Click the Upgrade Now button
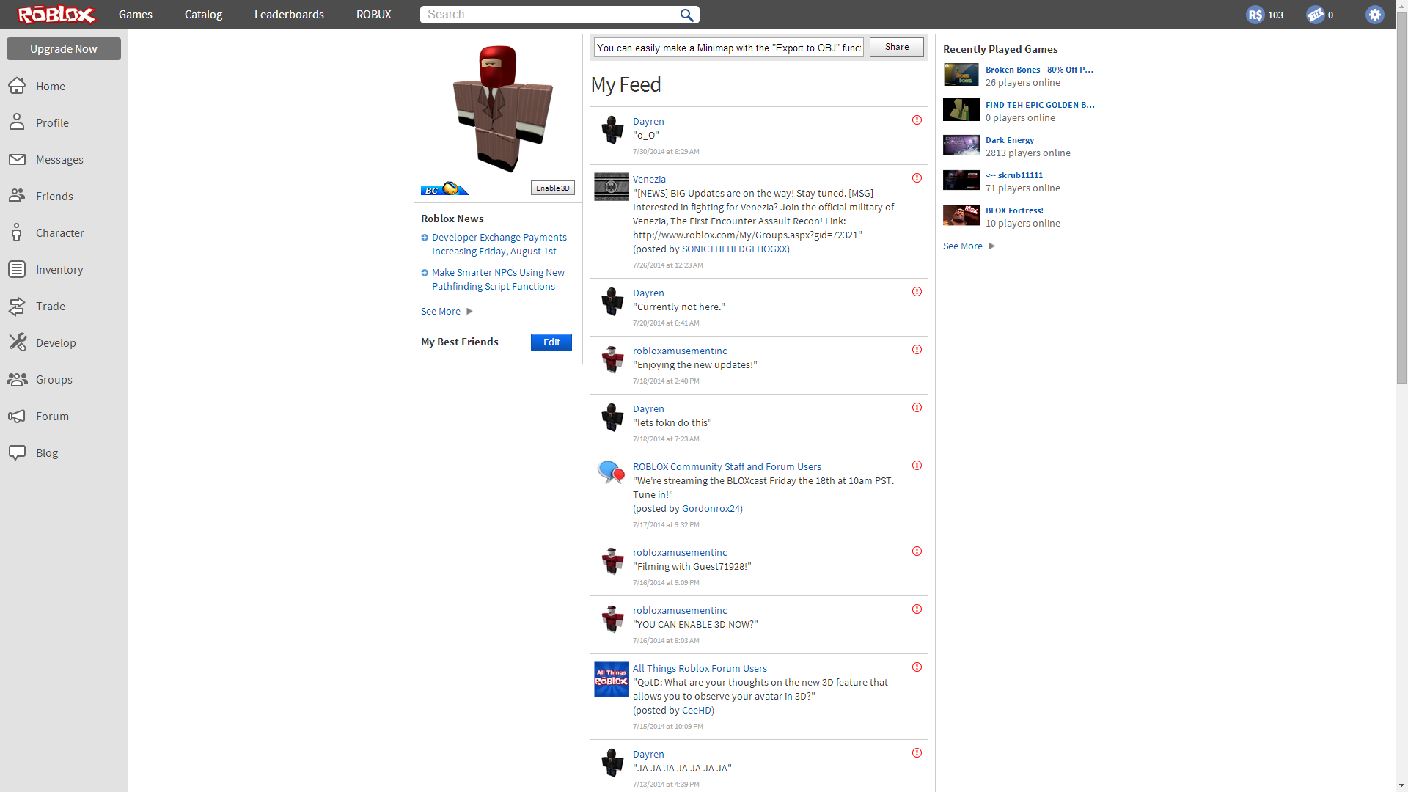Image resolution: width=1408 pixels, height=792 pixels. [64, 49]
